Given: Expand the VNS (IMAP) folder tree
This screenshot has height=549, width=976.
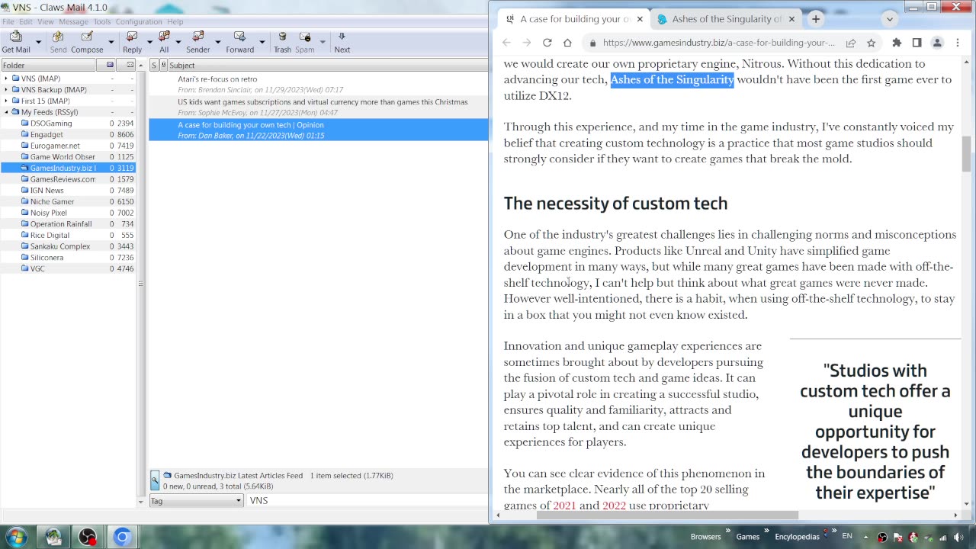Looking at the screenshot, I should [x=6, y=79].
